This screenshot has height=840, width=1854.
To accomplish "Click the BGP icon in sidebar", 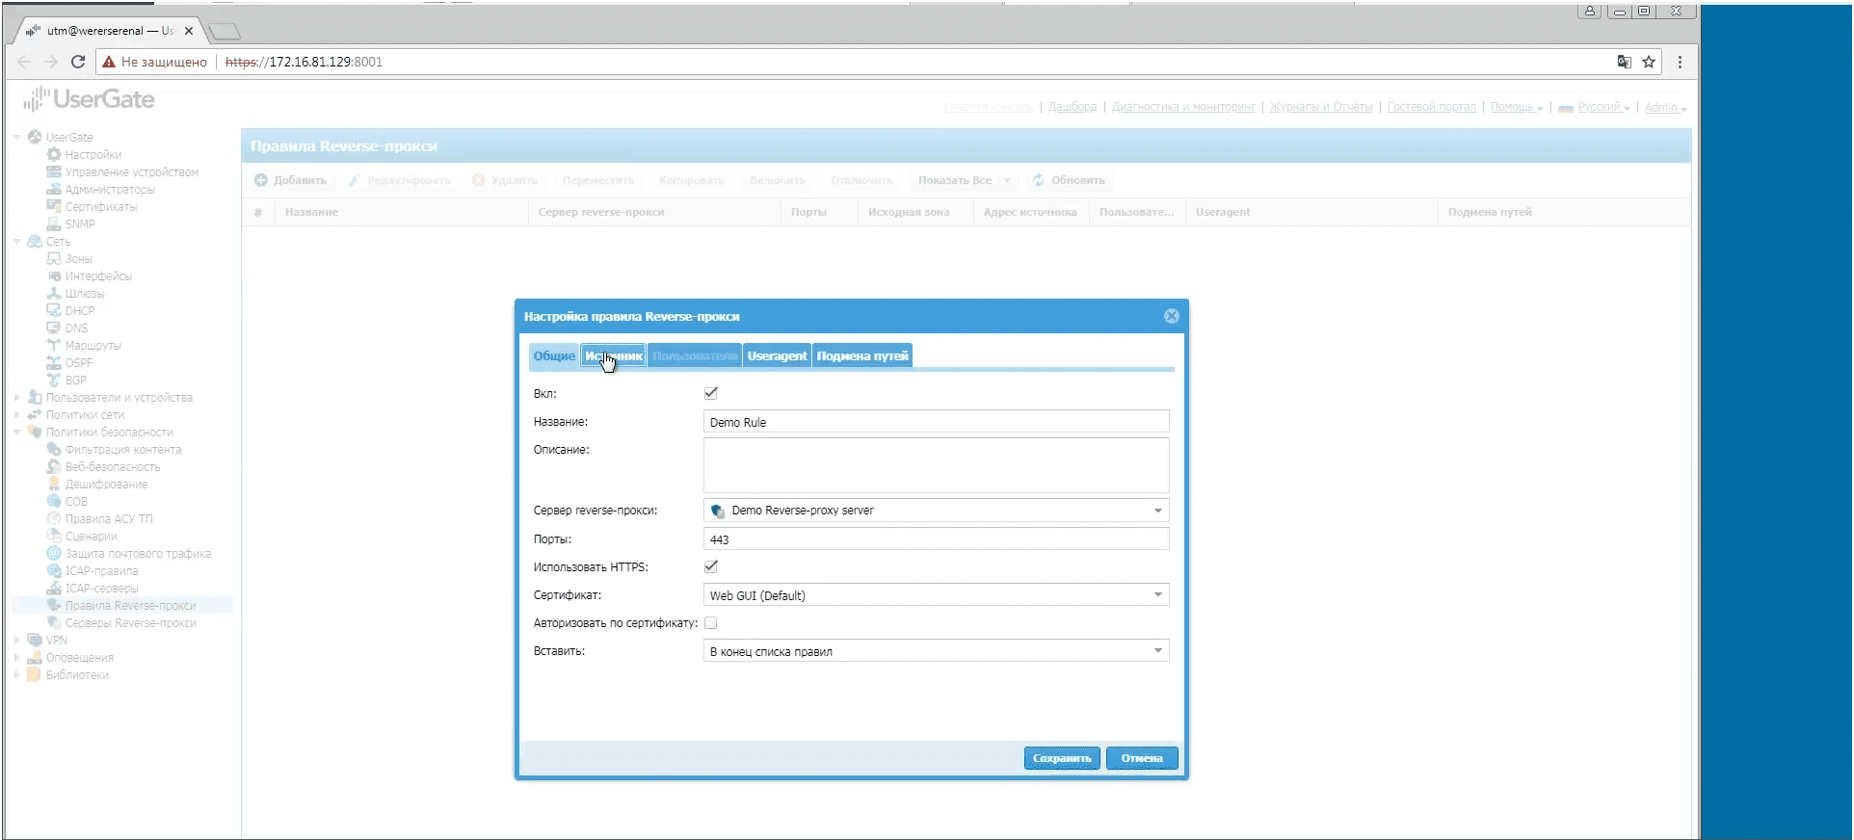I will (x=54, y=380).
